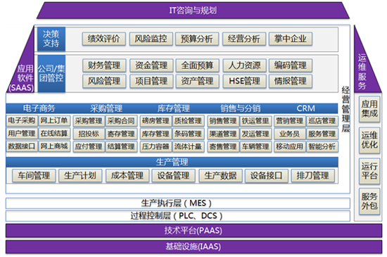Select the 技术平台(PAAS) purple bar
This screenshot has height=257, width=387.
(x=193, y=230)
